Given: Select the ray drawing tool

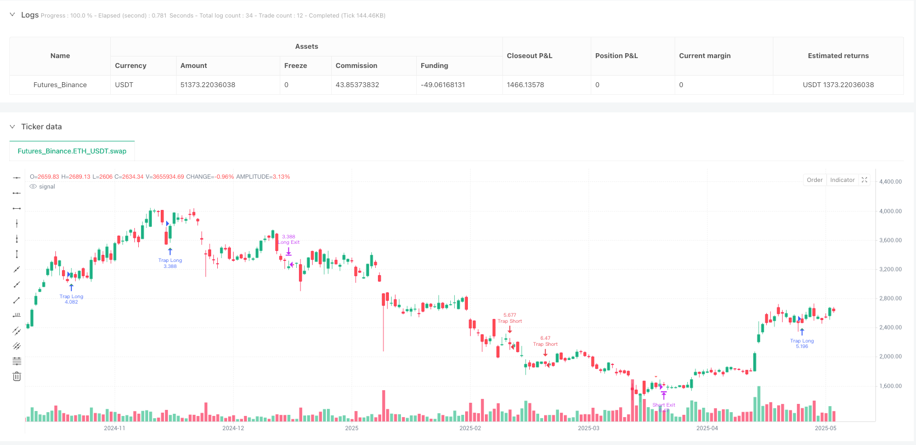Looking at the screenshot, I should pyautogui.click(x=16, y=284).
